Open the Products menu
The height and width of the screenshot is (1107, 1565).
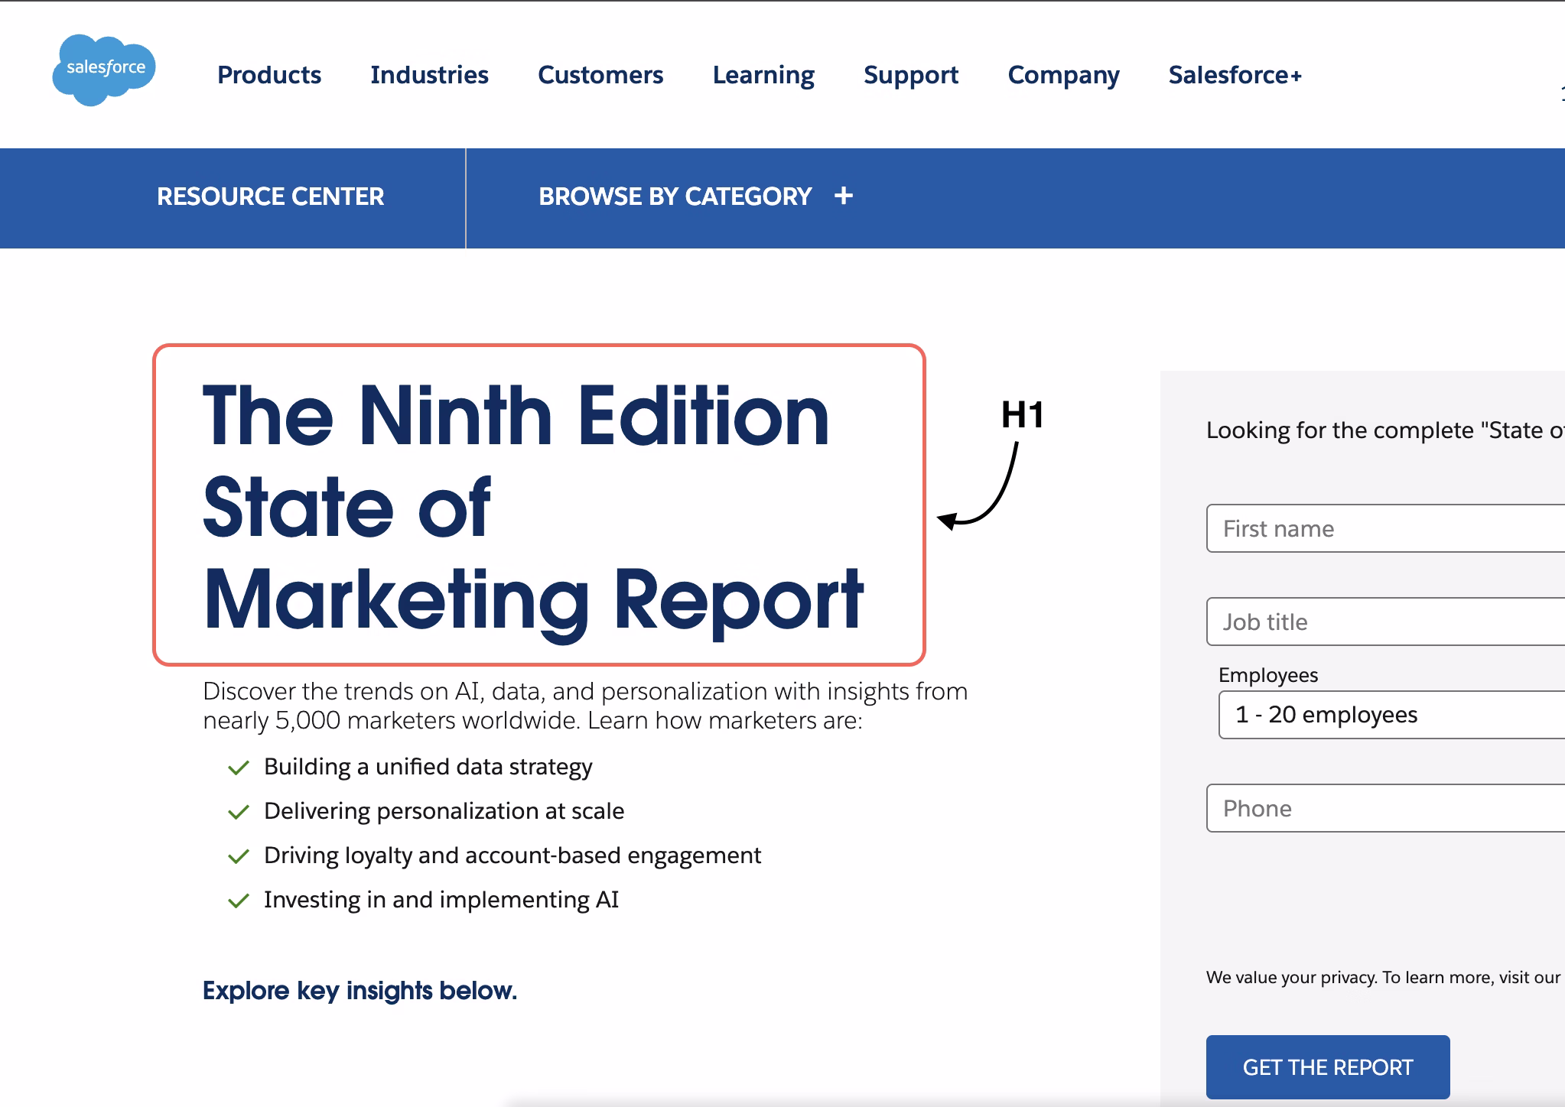[x=269, y=75]
